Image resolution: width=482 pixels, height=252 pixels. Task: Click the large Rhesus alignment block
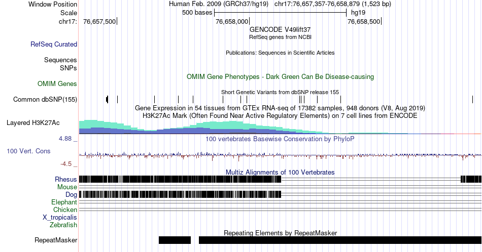click(180, 179)
